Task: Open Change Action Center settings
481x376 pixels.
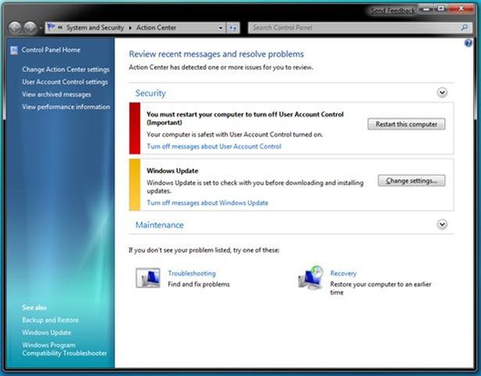Action: pyautogui.click(x=66, y=70)
